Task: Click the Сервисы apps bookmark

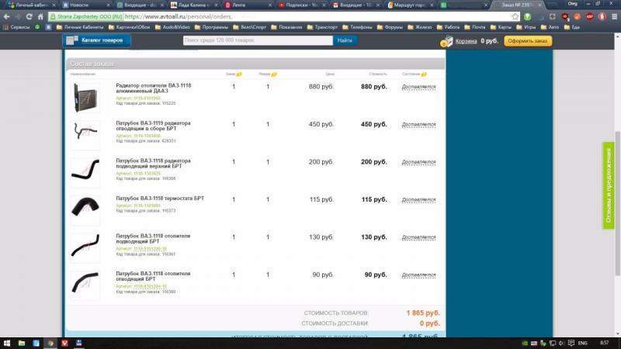Action: click(x=16, y=27)
